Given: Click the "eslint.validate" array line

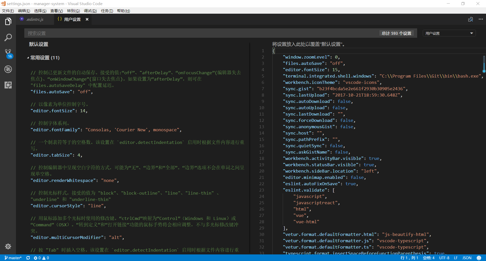Looking at the screenshot, I should (309, 190).
